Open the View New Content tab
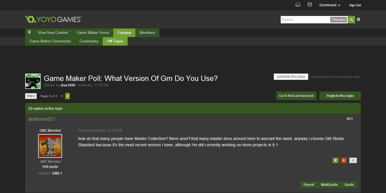Screen dimensions: 386x193 53,33
